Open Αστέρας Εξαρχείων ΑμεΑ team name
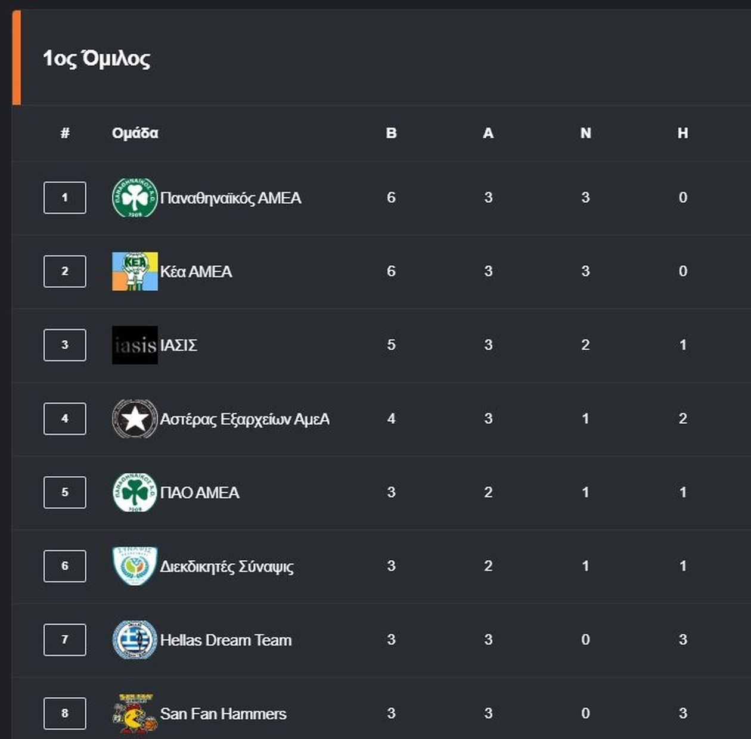751x739 pixels. pyautogui.click(x=244, y=419)
